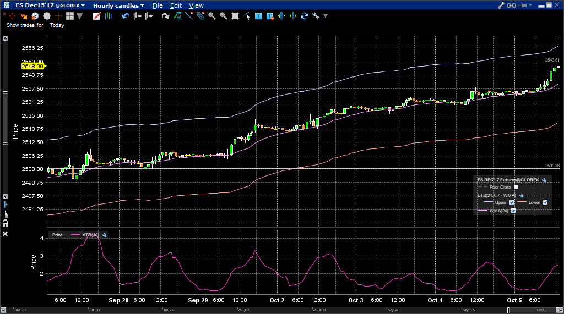The height and width of the screenshot is (314, 564).
Task: Open the pin options dropdown arrow
Action: click(530, 5)
